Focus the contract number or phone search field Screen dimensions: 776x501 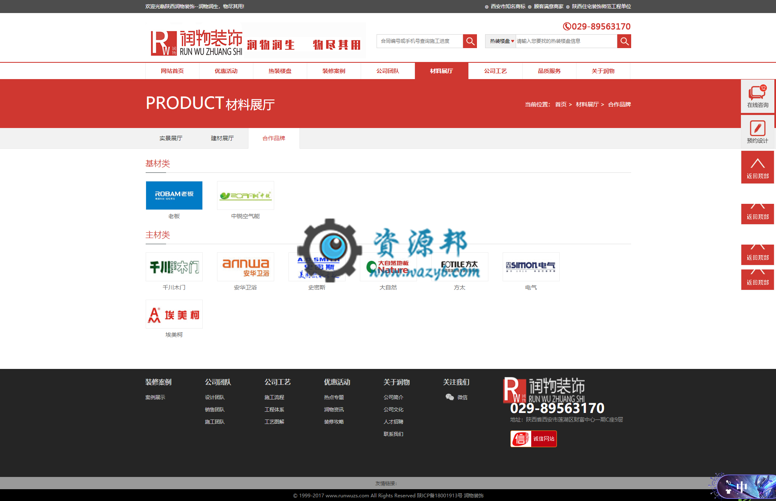[420, 41]
